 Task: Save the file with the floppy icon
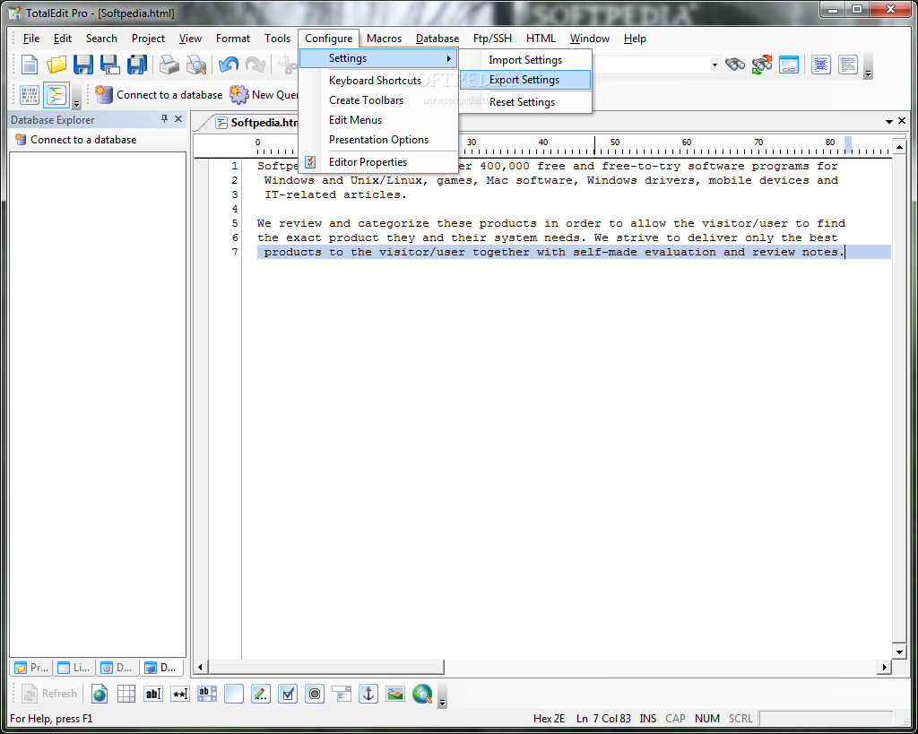pos(83,64)
